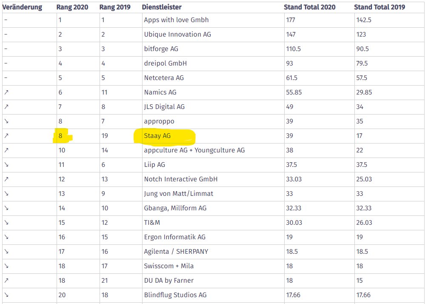Image resolution: width=428 pixels, height=304 pixels.
Task: Click Stand Total 2020 value '147'
Action: click(291, 34)
